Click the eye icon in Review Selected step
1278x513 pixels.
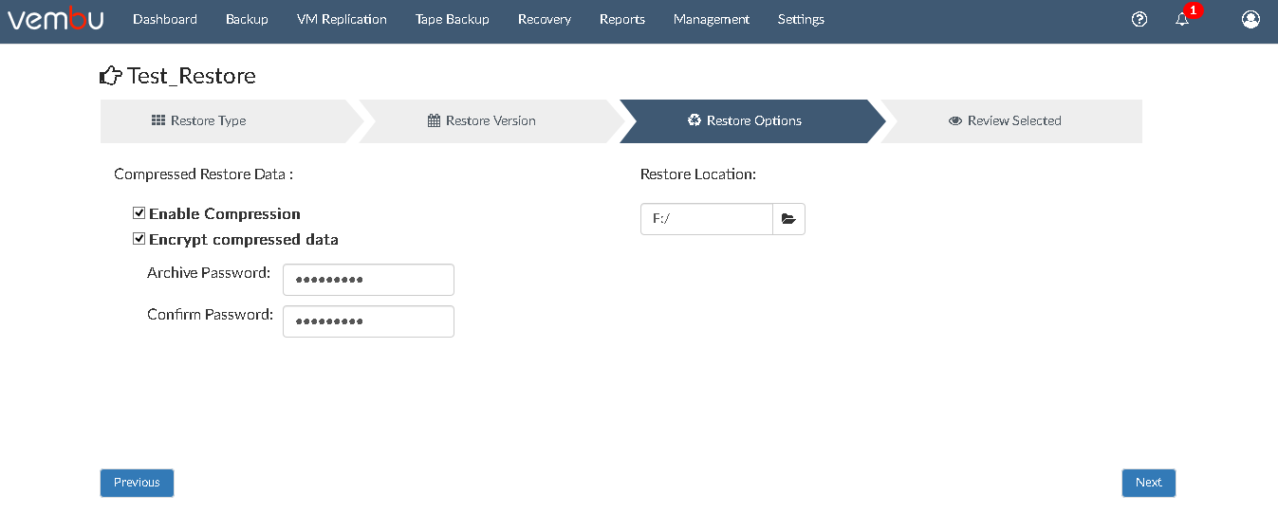coord(955,121)
